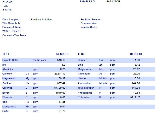Screen dimensions: 157x115
Task: Select the E-MAIL label
Action: point(7,10)
